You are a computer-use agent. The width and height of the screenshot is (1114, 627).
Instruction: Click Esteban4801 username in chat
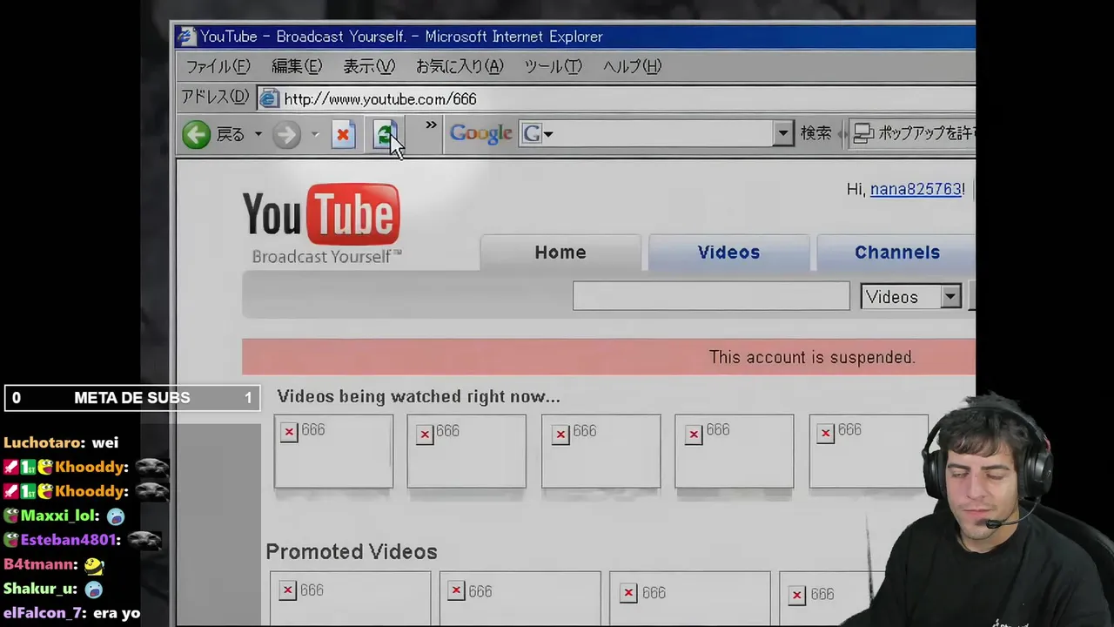pos(70,540)
